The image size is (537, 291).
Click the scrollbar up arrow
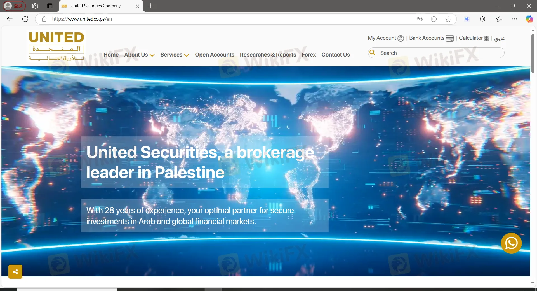(x=533, y=30)
